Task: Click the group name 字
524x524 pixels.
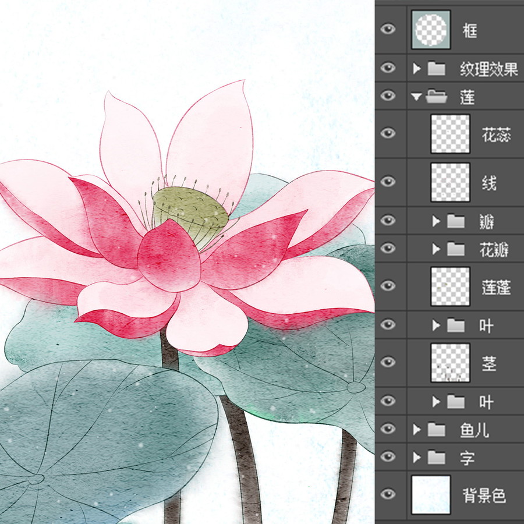Action: [x=467, y=458]
